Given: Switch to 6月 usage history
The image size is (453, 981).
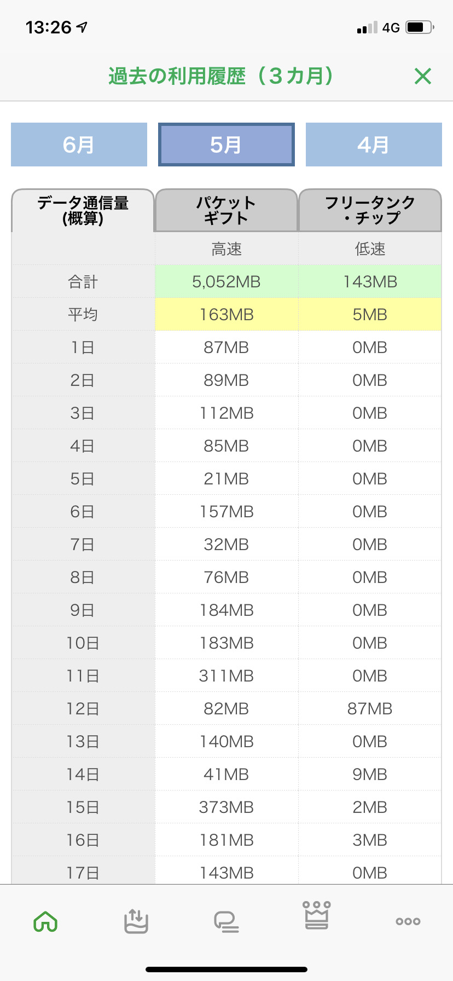Looking at the screenshot, I should coord(79,145).
